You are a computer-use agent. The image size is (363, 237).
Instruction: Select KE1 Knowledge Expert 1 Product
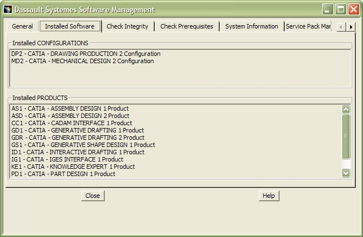point(73,167)
